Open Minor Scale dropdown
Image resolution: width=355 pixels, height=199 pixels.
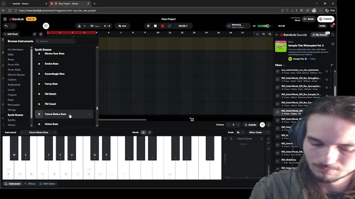click(x=259, y=132)
